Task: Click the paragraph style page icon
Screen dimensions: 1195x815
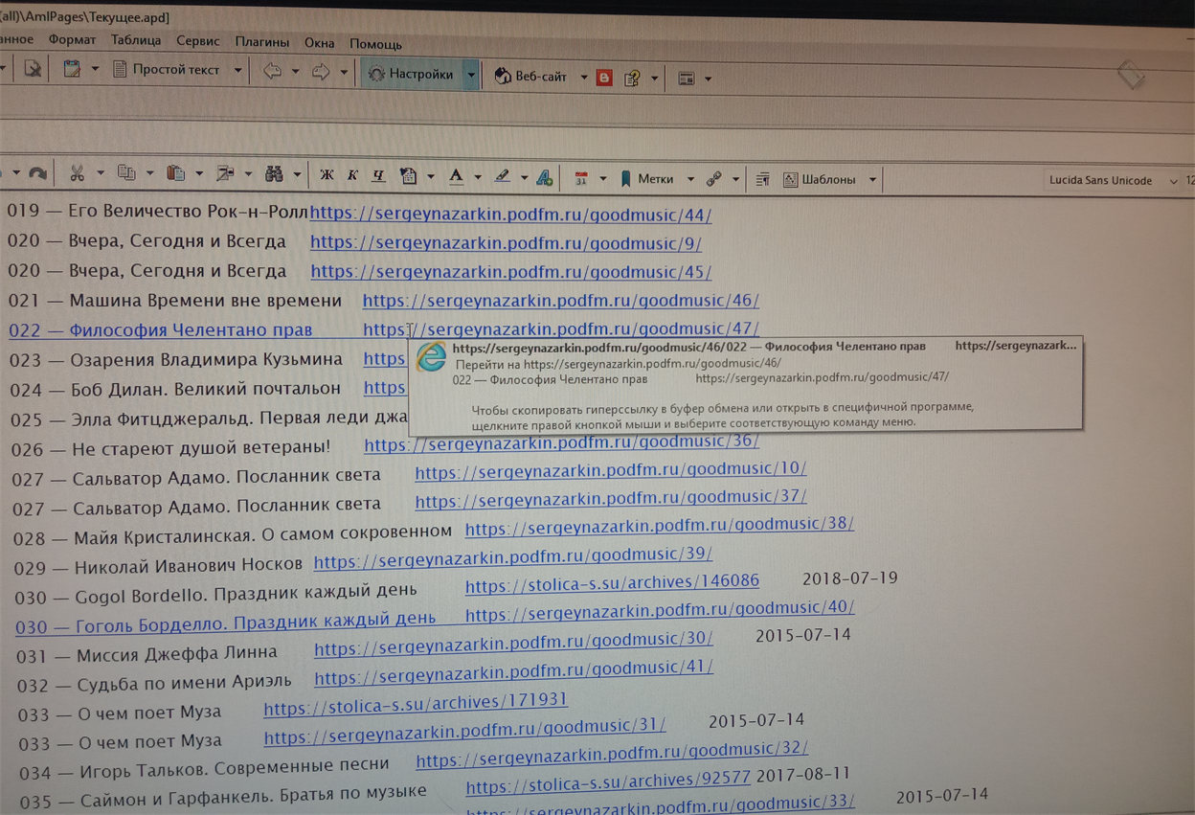Action: point(409,176)
